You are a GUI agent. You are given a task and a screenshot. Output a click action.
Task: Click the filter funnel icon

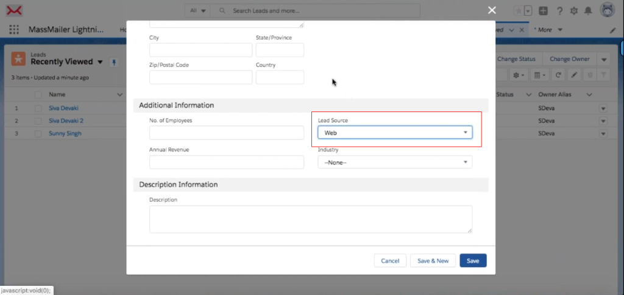coord(604,75)
